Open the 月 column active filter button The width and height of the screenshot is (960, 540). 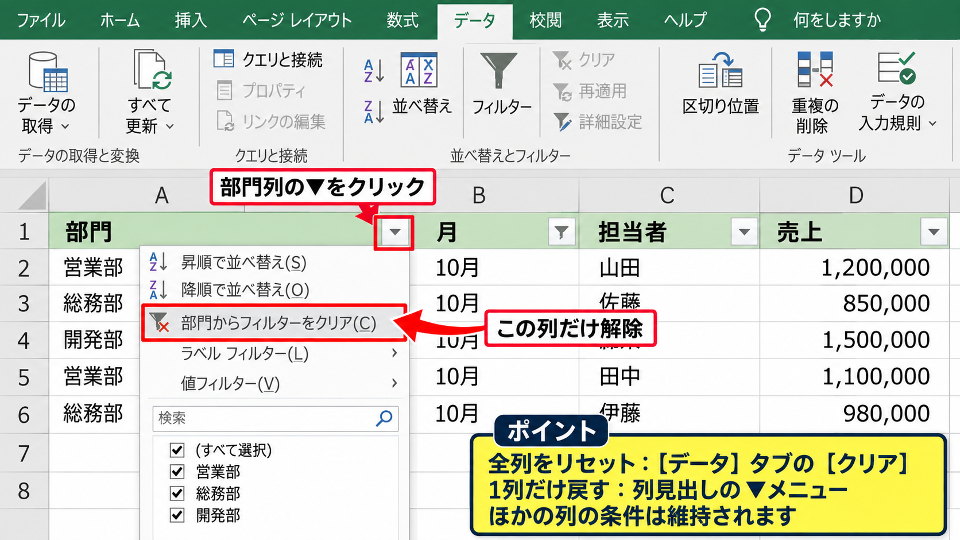tap(562, 232)
